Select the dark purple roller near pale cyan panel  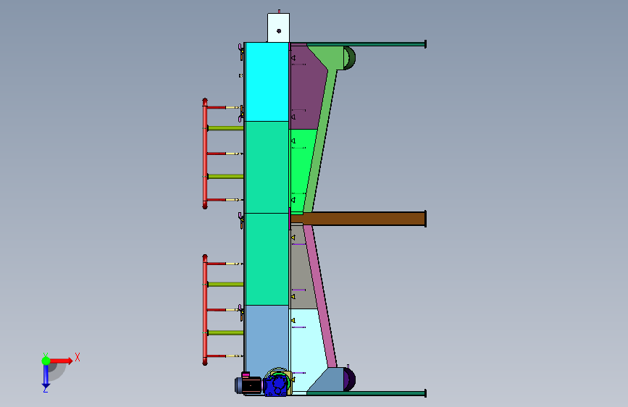click(350, 379)
